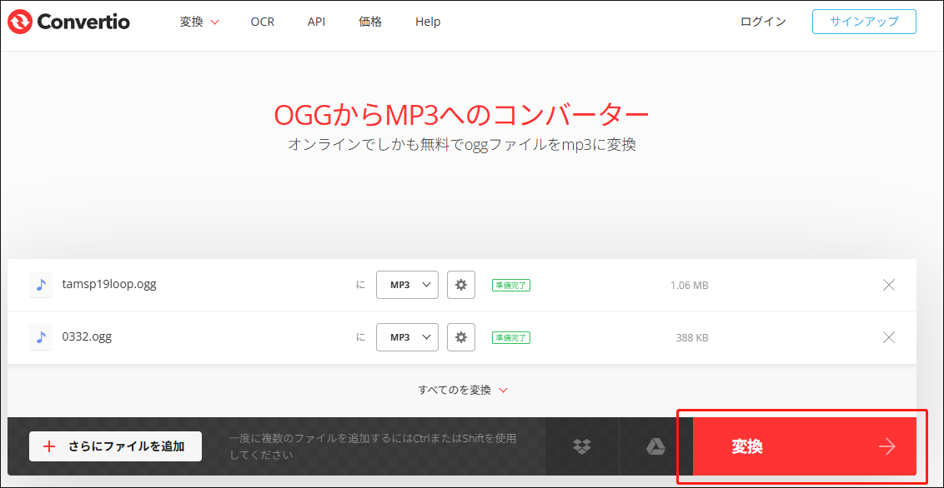Open the 変換 navigation menu
944x488 pixels.
point(199,22)
